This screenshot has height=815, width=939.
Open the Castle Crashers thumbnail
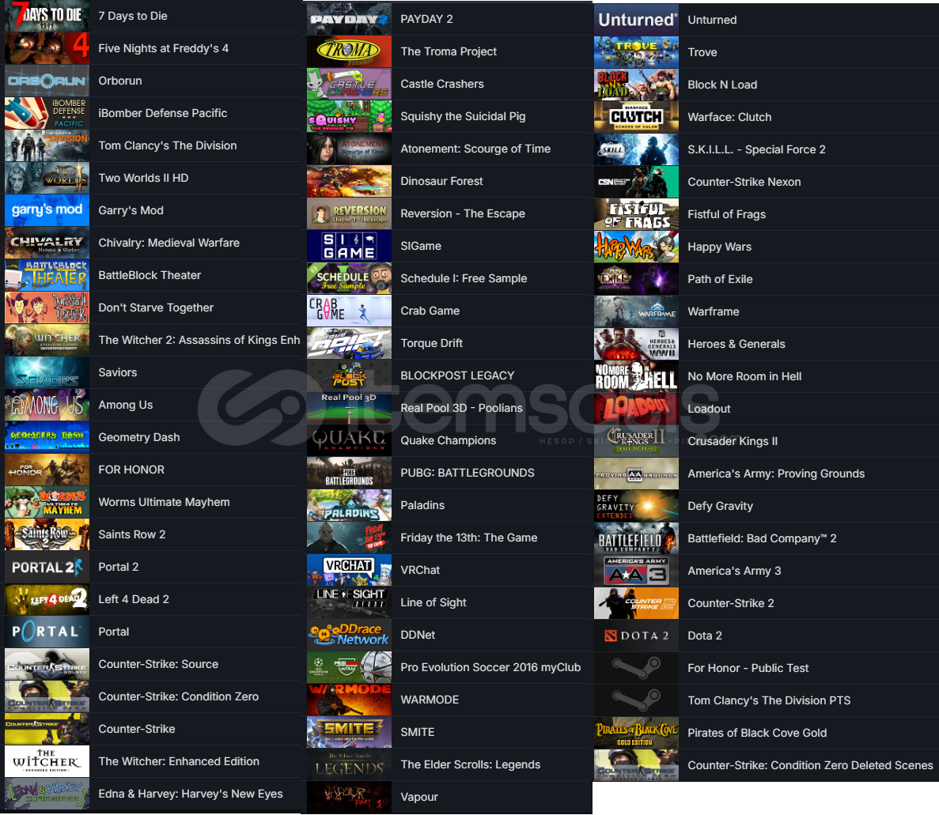coord(349,84)
